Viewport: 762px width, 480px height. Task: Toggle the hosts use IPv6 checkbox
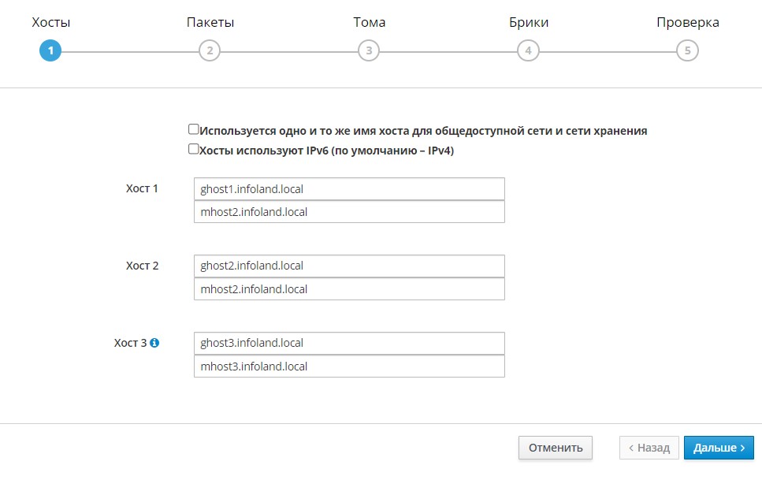click(x=193, y=149)
